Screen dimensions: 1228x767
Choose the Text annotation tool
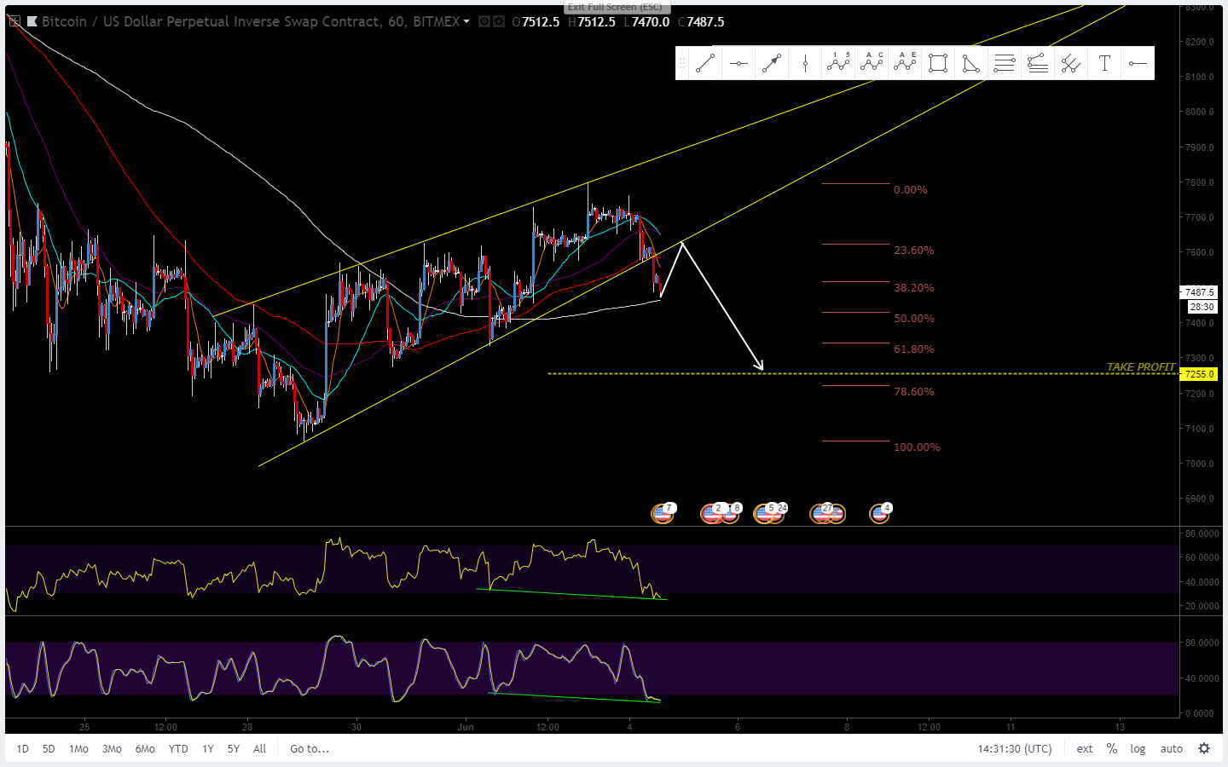(x=1104, y=63)
